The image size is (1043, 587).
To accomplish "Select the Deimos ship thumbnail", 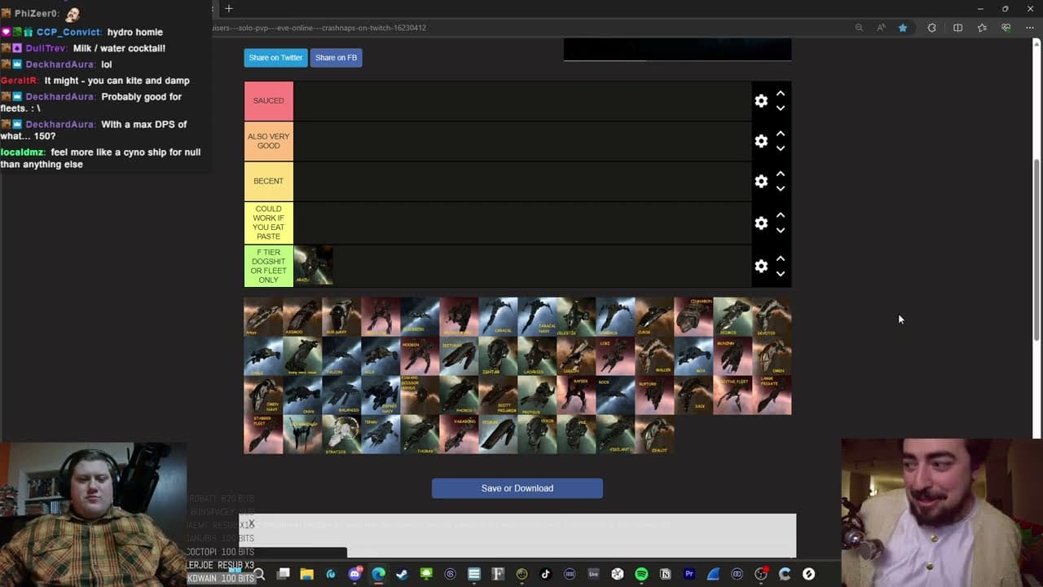I will (733, 317).
